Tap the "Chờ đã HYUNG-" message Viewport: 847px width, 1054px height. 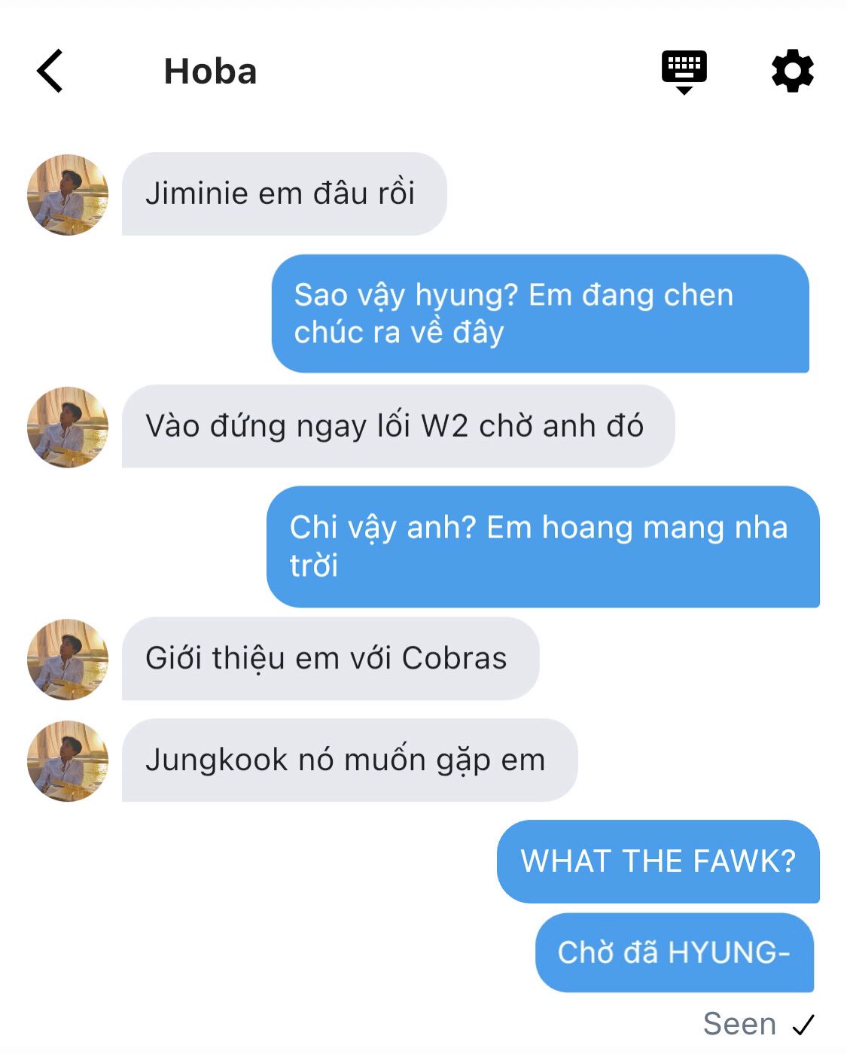tap(675, 953)
